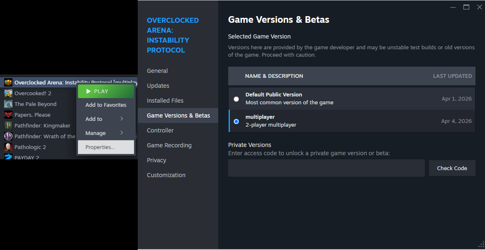Open Properties... from context menu
This screenshot has width=485, height=250.
[106, 147]
